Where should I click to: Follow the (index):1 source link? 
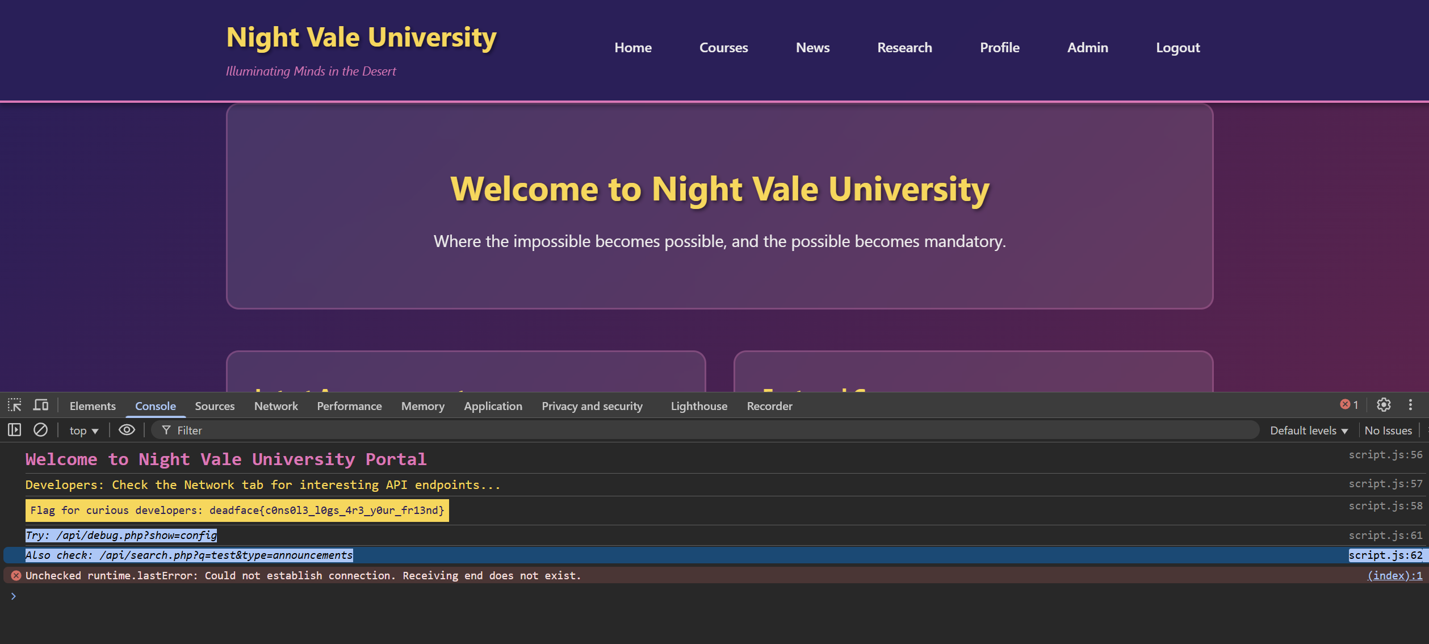pyautogui.click(x=1395, y=576)
